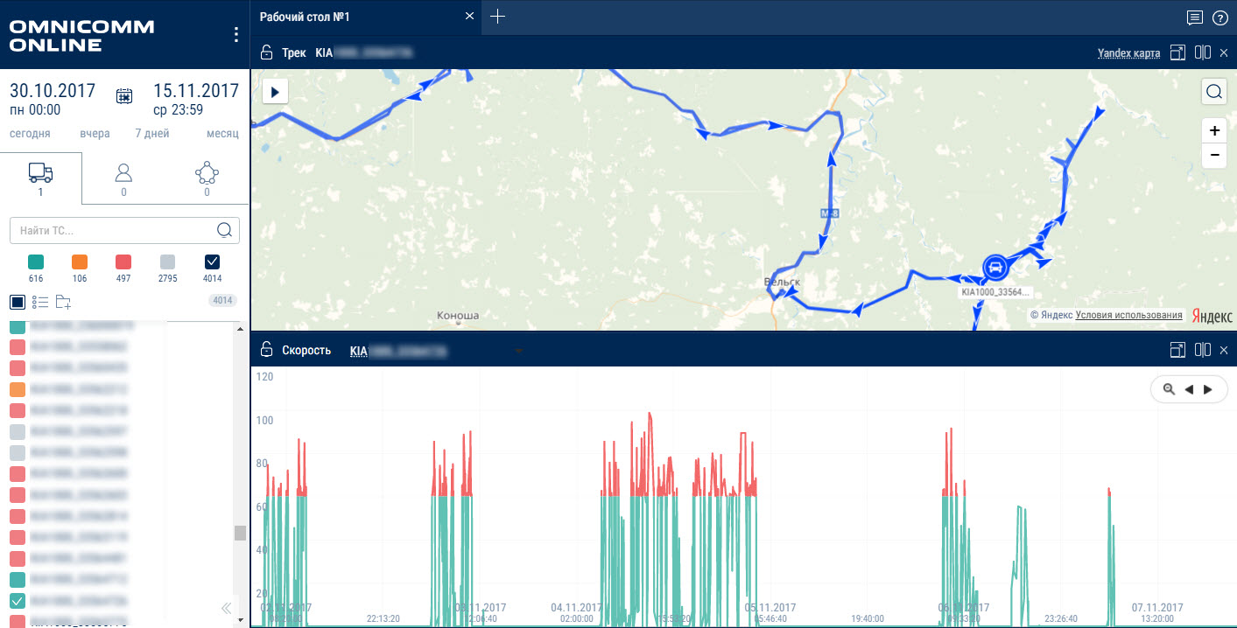The width and height of the screenshot is (1237, 628).
Task: Click the split-layout icon in Трек panel
Action: (1203, 52)
